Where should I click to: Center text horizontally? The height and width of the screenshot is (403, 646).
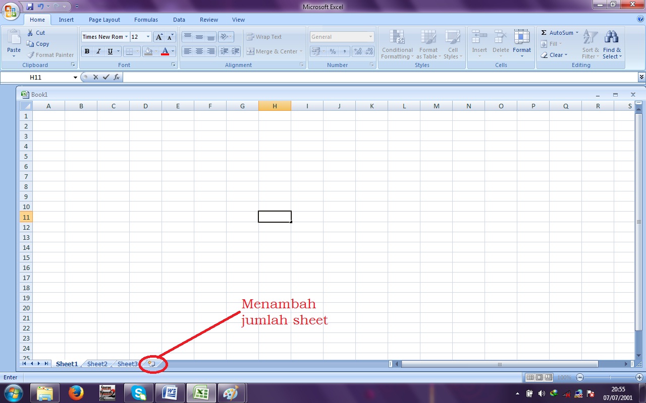(199, 51)
